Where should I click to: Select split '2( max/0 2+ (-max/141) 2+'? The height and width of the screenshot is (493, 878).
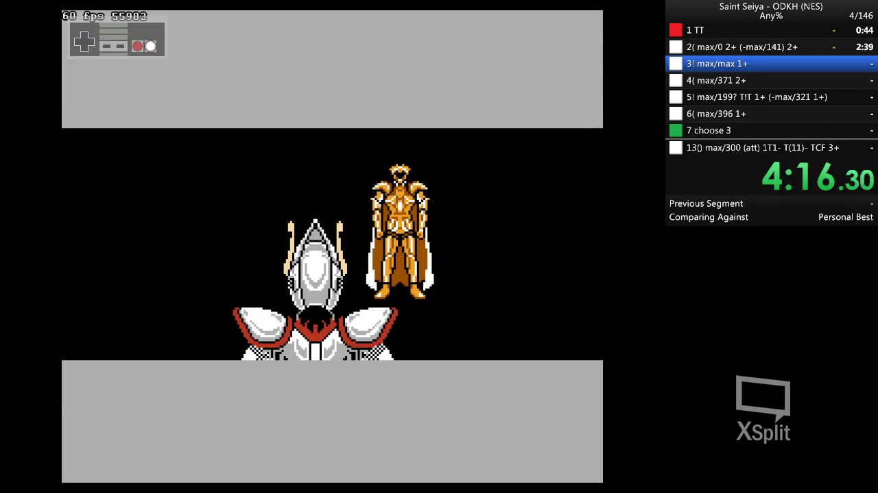coord(741,47)
